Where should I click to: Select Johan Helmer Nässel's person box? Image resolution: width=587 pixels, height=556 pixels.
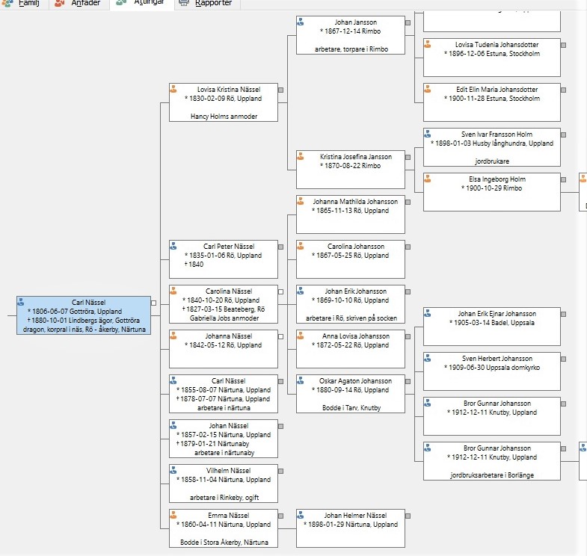click(351, 528)
